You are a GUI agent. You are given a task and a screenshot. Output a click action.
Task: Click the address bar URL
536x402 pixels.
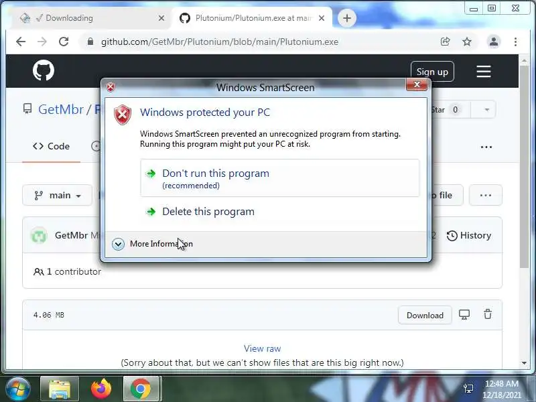pyautogui.click(x=220, y=42)
